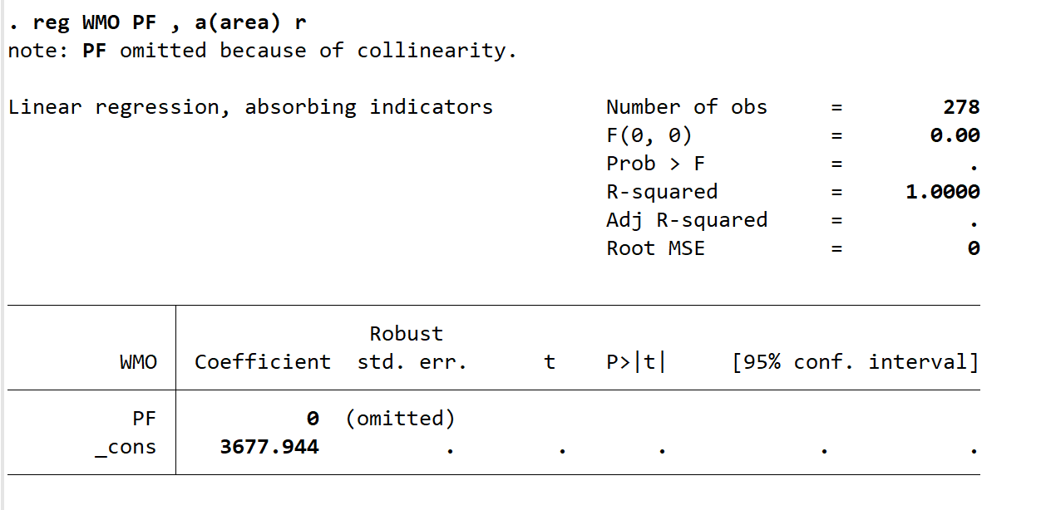Click the '_cons' row label
This screenshot has width=1046, height=510.
pos(126,447)
